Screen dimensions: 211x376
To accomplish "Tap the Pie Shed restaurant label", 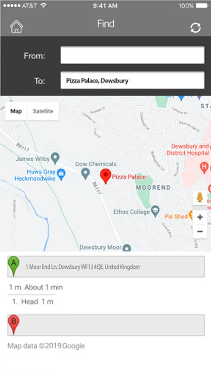I will pyautogui.click(x=176, y=216).
